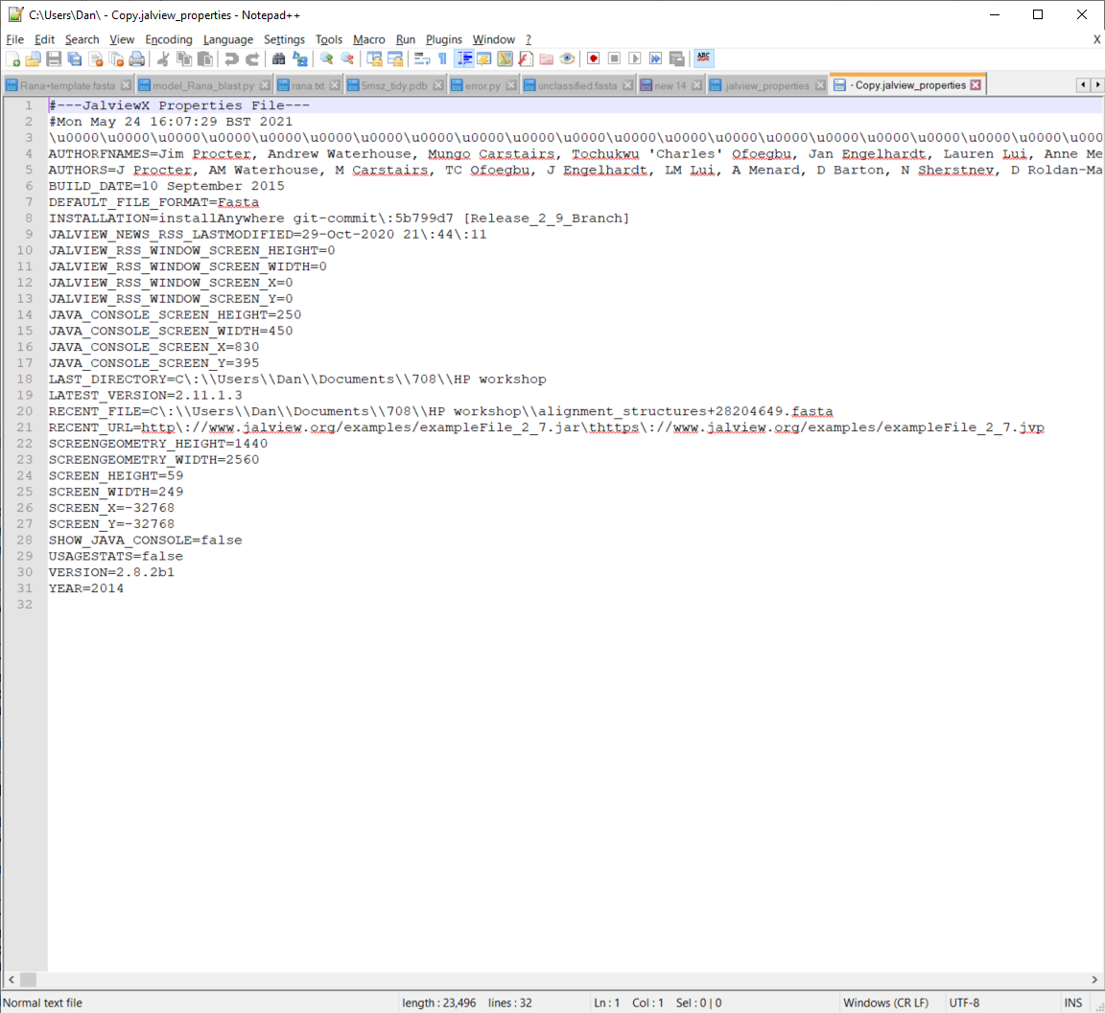Open the Replace dialog icon
1105x1013 pixels.
pos(300,59)
